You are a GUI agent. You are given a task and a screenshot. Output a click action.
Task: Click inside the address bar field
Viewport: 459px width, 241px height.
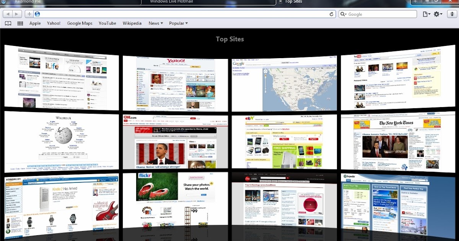tap(185, 14)
